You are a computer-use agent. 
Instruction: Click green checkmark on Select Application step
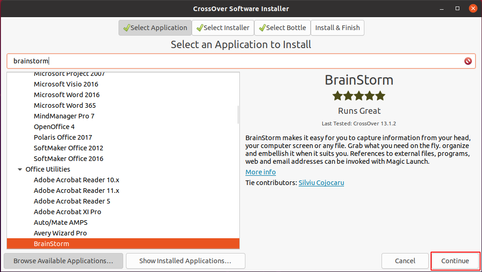[126, 28]
